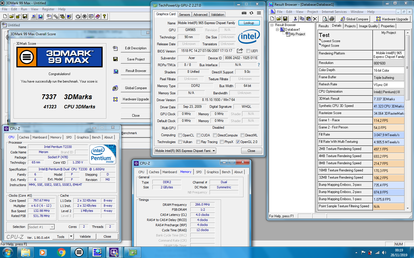Click the Copy icon in Result Browser toolbar

coord(302,19)
